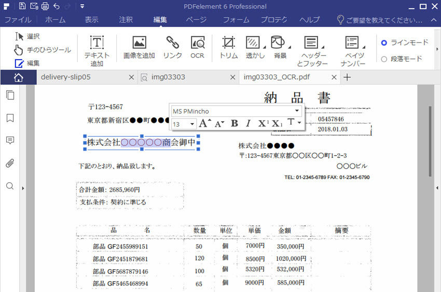Click the 透かし watermark icon

pos(253,42)
